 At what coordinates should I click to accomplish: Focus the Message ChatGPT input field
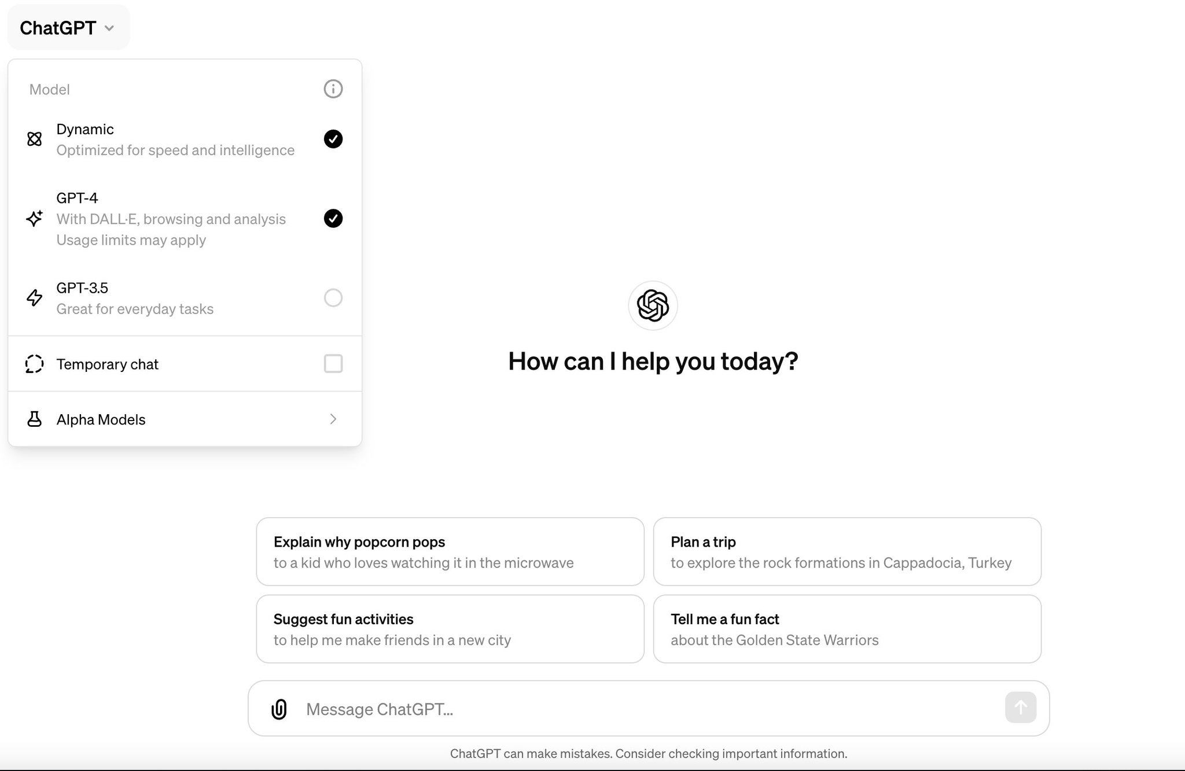[x=648, y=709]
